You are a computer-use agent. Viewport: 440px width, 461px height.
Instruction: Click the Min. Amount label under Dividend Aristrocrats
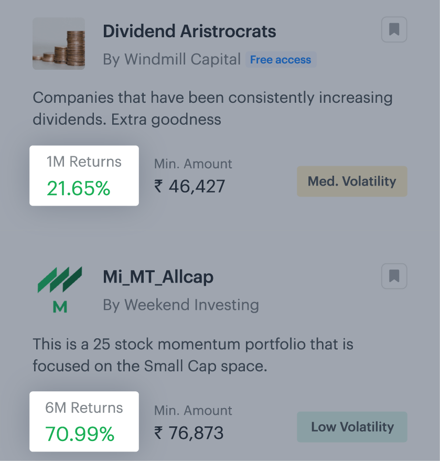[193, 164]
